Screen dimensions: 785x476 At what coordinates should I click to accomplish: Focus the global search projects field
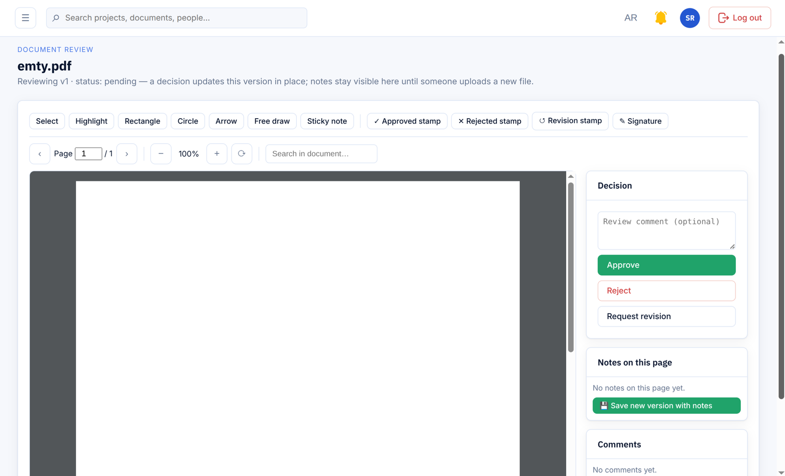(x=177, y=18)
